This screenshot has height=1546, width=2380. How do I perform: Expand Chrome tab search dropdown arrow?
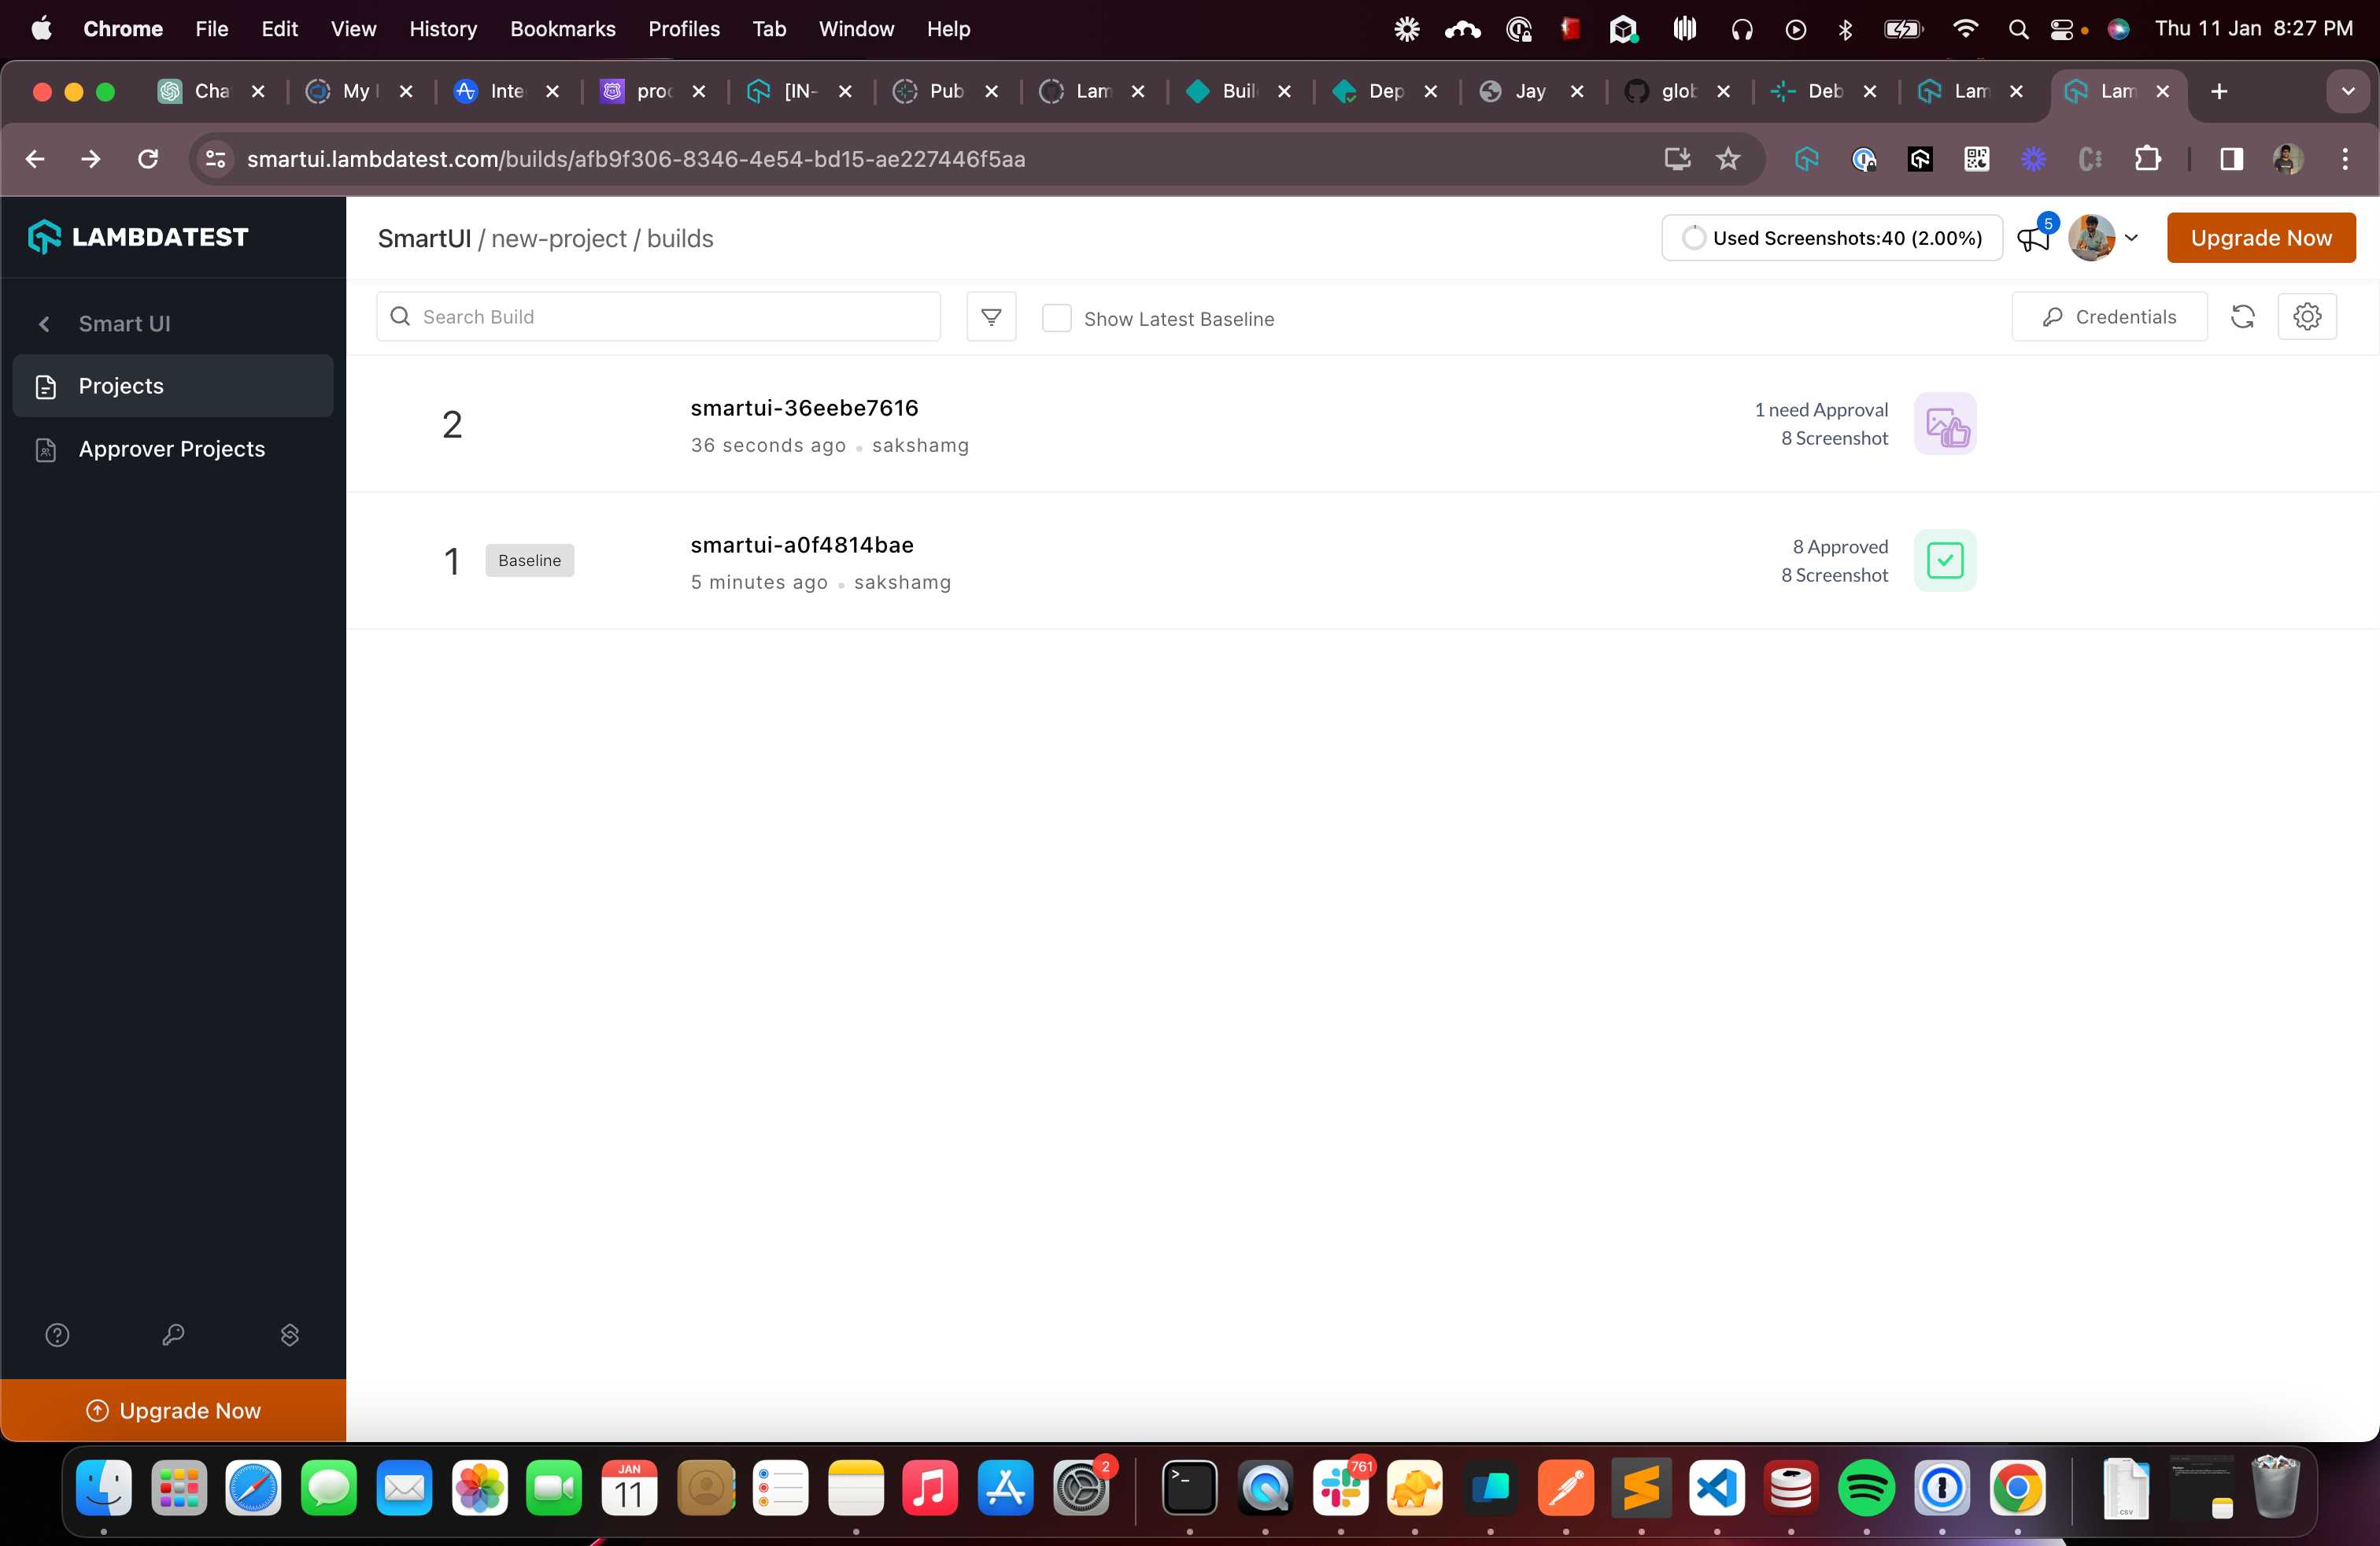[2347, 91]
